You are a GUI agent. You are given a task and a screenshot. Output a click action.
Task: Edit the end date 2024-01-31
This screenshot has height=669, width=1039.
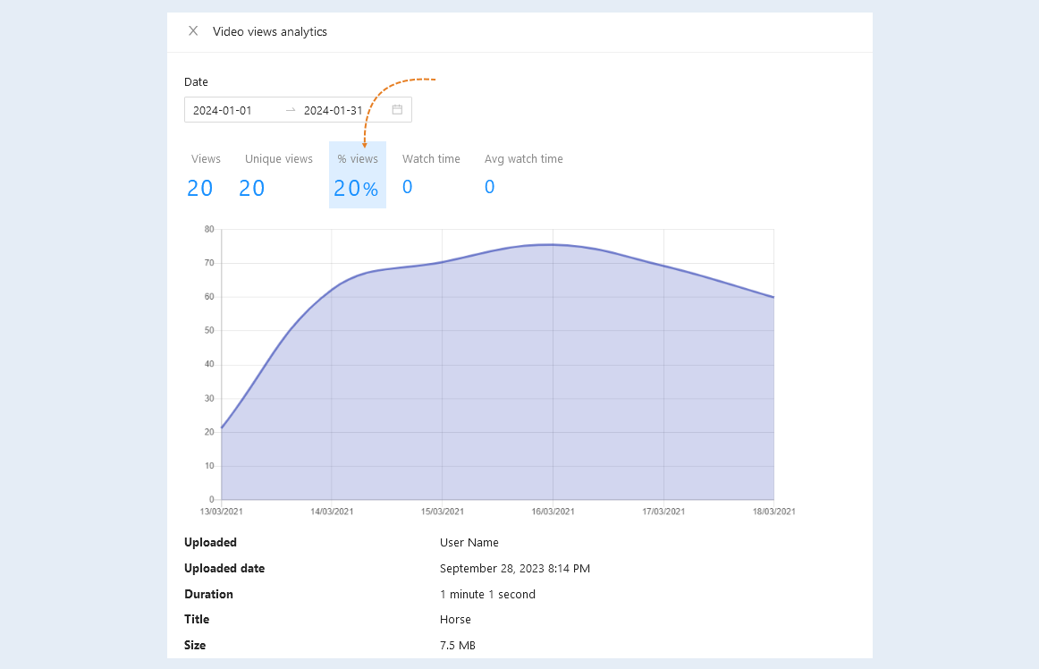tap(334, 111)
